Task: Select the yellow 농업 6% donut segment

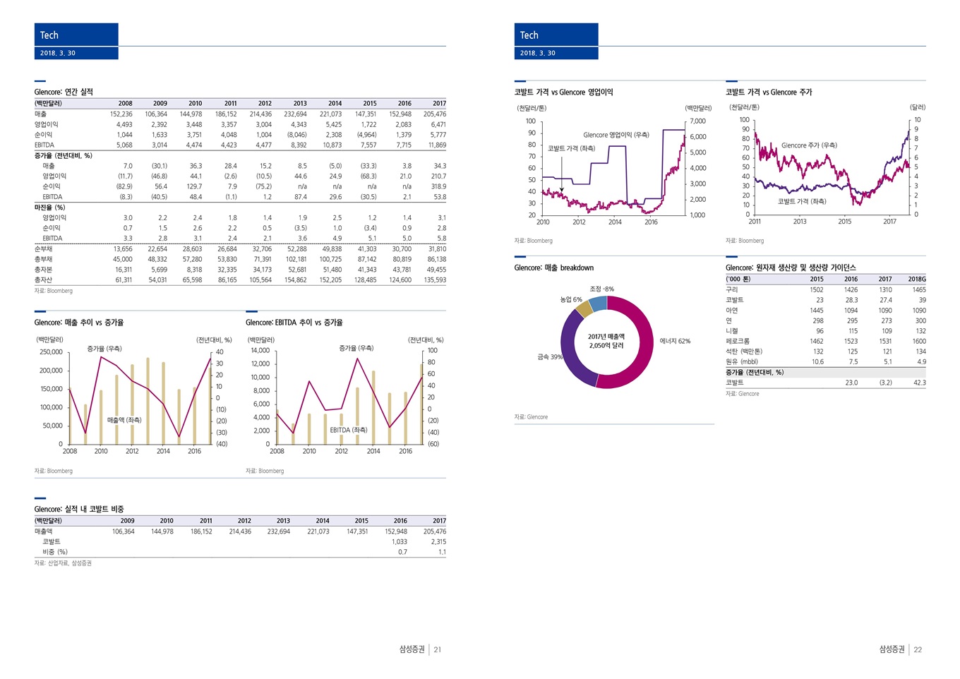Action: [584, 308]
